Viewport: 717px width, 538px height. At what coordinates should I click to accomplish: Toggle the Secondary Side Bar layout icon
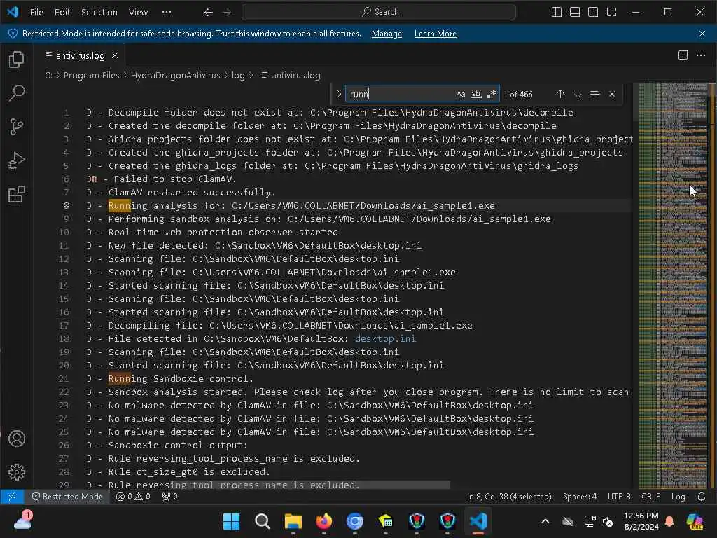pos(593,13)
